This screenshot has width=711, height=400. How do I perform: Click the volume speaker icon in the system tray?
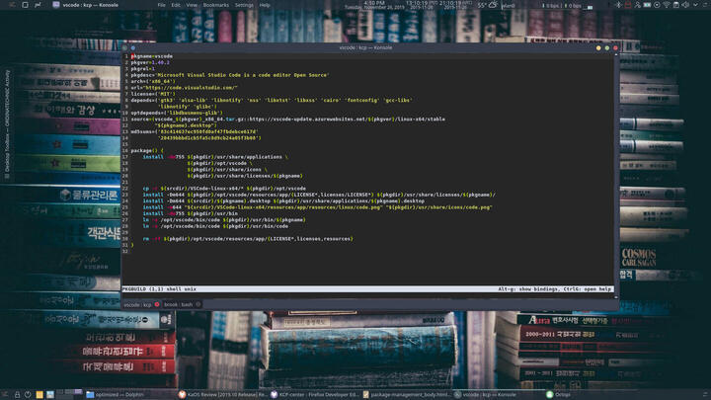685,5
